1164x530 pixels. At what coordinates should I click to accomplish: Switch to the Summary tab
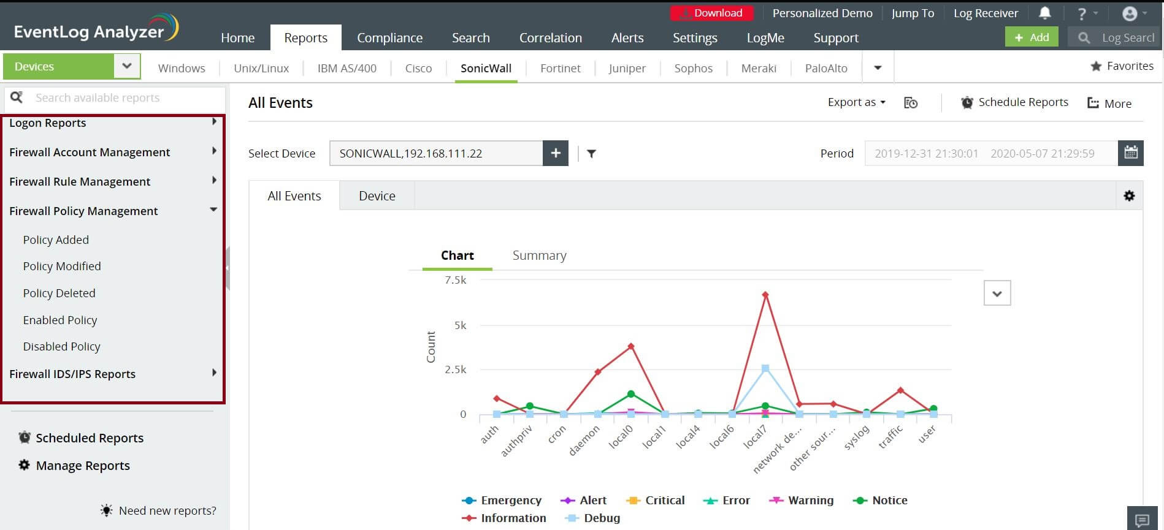tap(540, 256)
